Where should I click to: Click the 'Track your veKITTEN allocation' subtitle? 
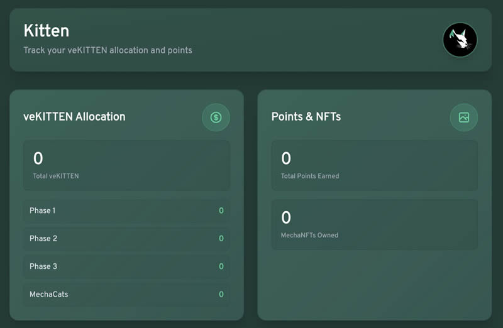pyautogui.click(x=108, y=50)
